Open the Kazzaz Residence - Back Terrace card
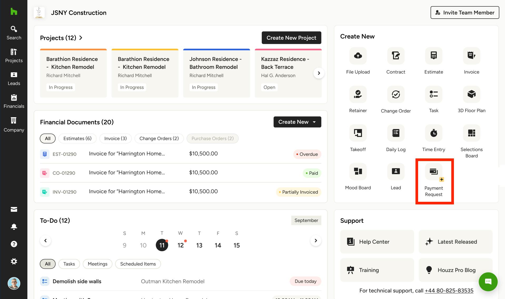505x299 pixels. [x=288, y=73]
